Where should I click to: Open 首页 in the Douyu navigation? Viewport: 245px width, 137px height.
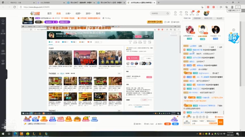click(49, 14)
